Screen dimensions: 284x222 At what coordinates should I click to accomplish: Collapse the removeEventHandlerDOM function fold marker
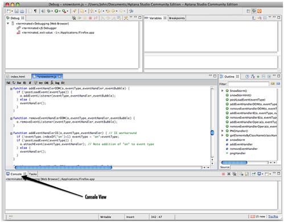[11, 118]
